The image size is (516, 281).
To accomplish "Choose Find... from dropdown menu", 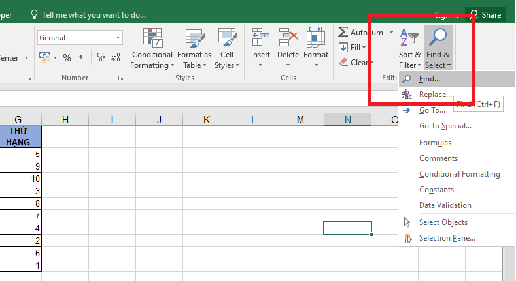I will (x=456, y=79).
